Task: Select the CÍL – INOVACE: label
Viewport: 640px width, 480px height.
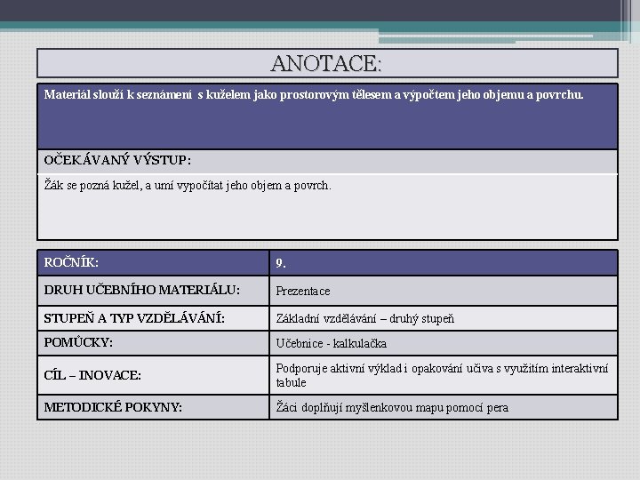Action: [92, 375]
